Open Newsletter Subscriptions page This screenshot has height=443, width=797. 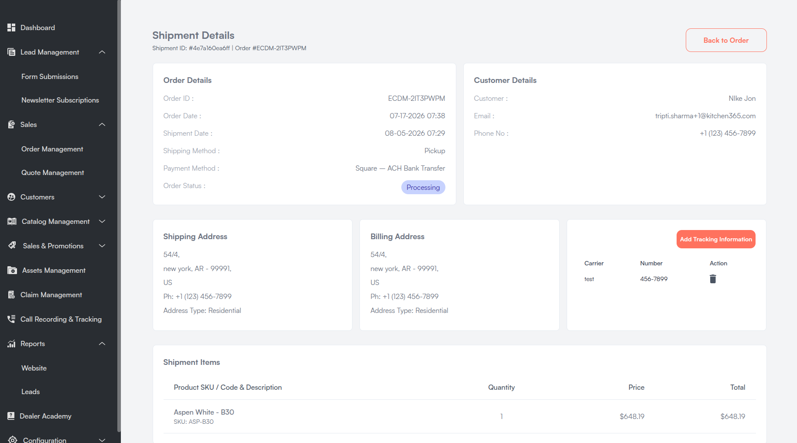[60, 100]
